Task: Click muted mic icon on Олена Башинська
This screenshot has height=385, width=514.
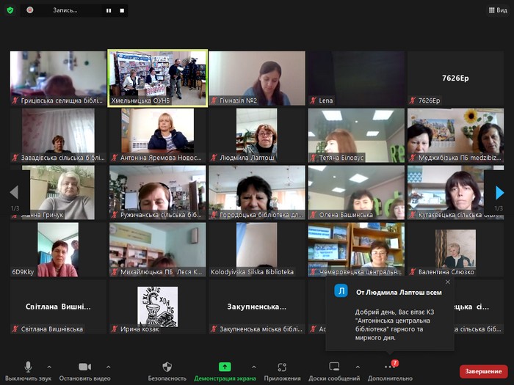Action: point(313,215)
